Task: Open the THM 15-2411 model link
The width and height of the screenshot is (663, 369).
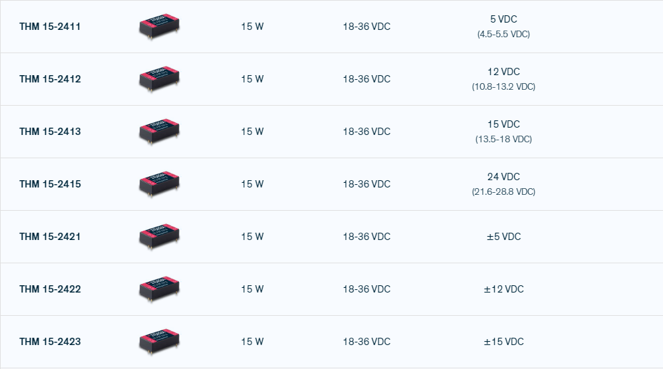Action: (50, 27)
